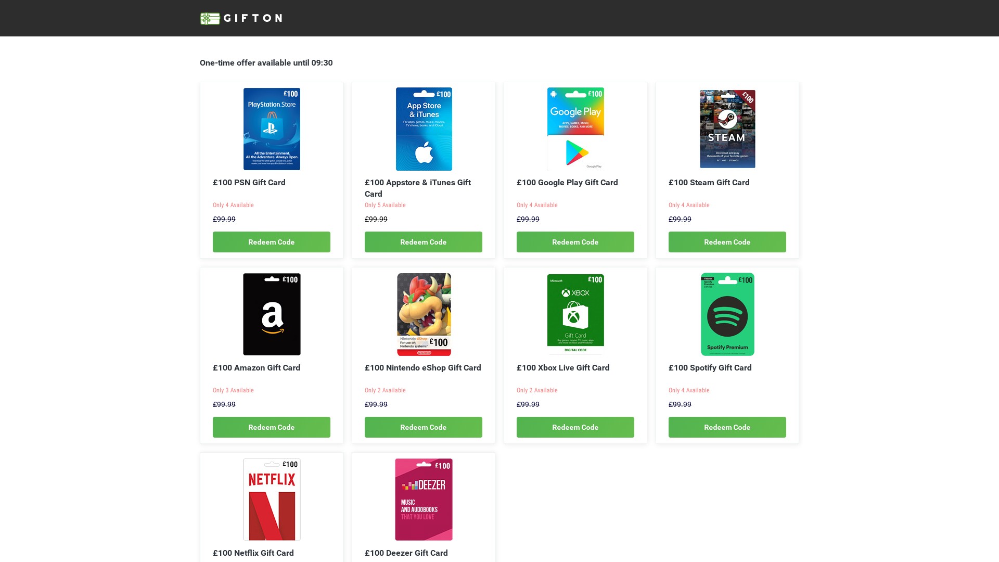Click the Gifton logo in header

coord(241,18)
